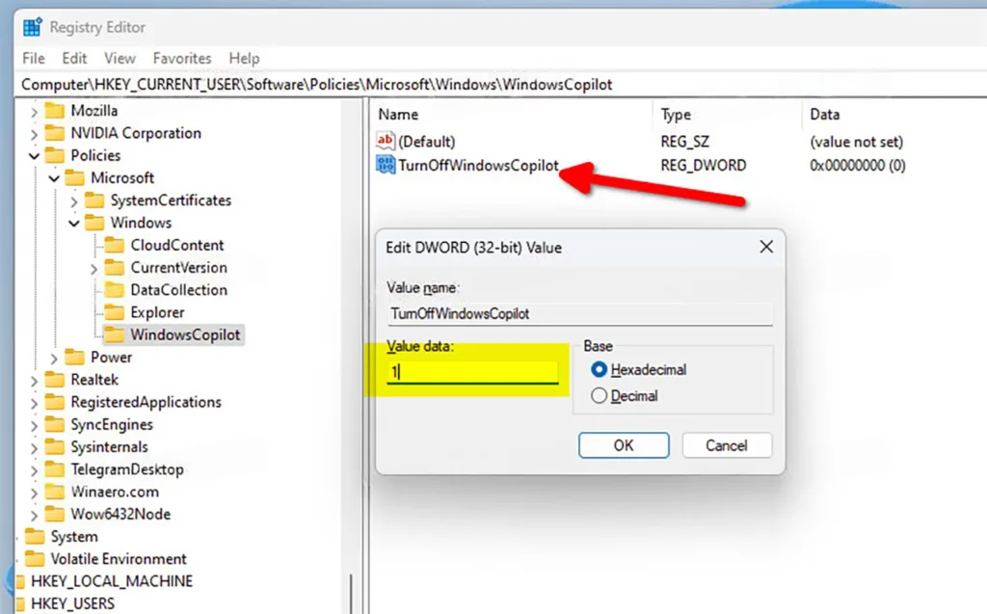
Task: Click the REG_DWORD type cell
Action: [703, 165]
